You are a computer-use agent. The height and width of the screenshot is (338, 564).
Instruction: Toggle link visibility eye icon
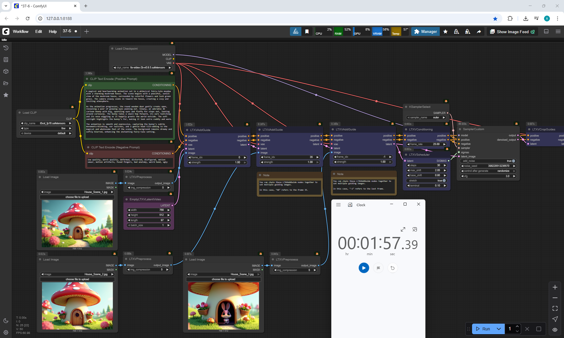555,329
